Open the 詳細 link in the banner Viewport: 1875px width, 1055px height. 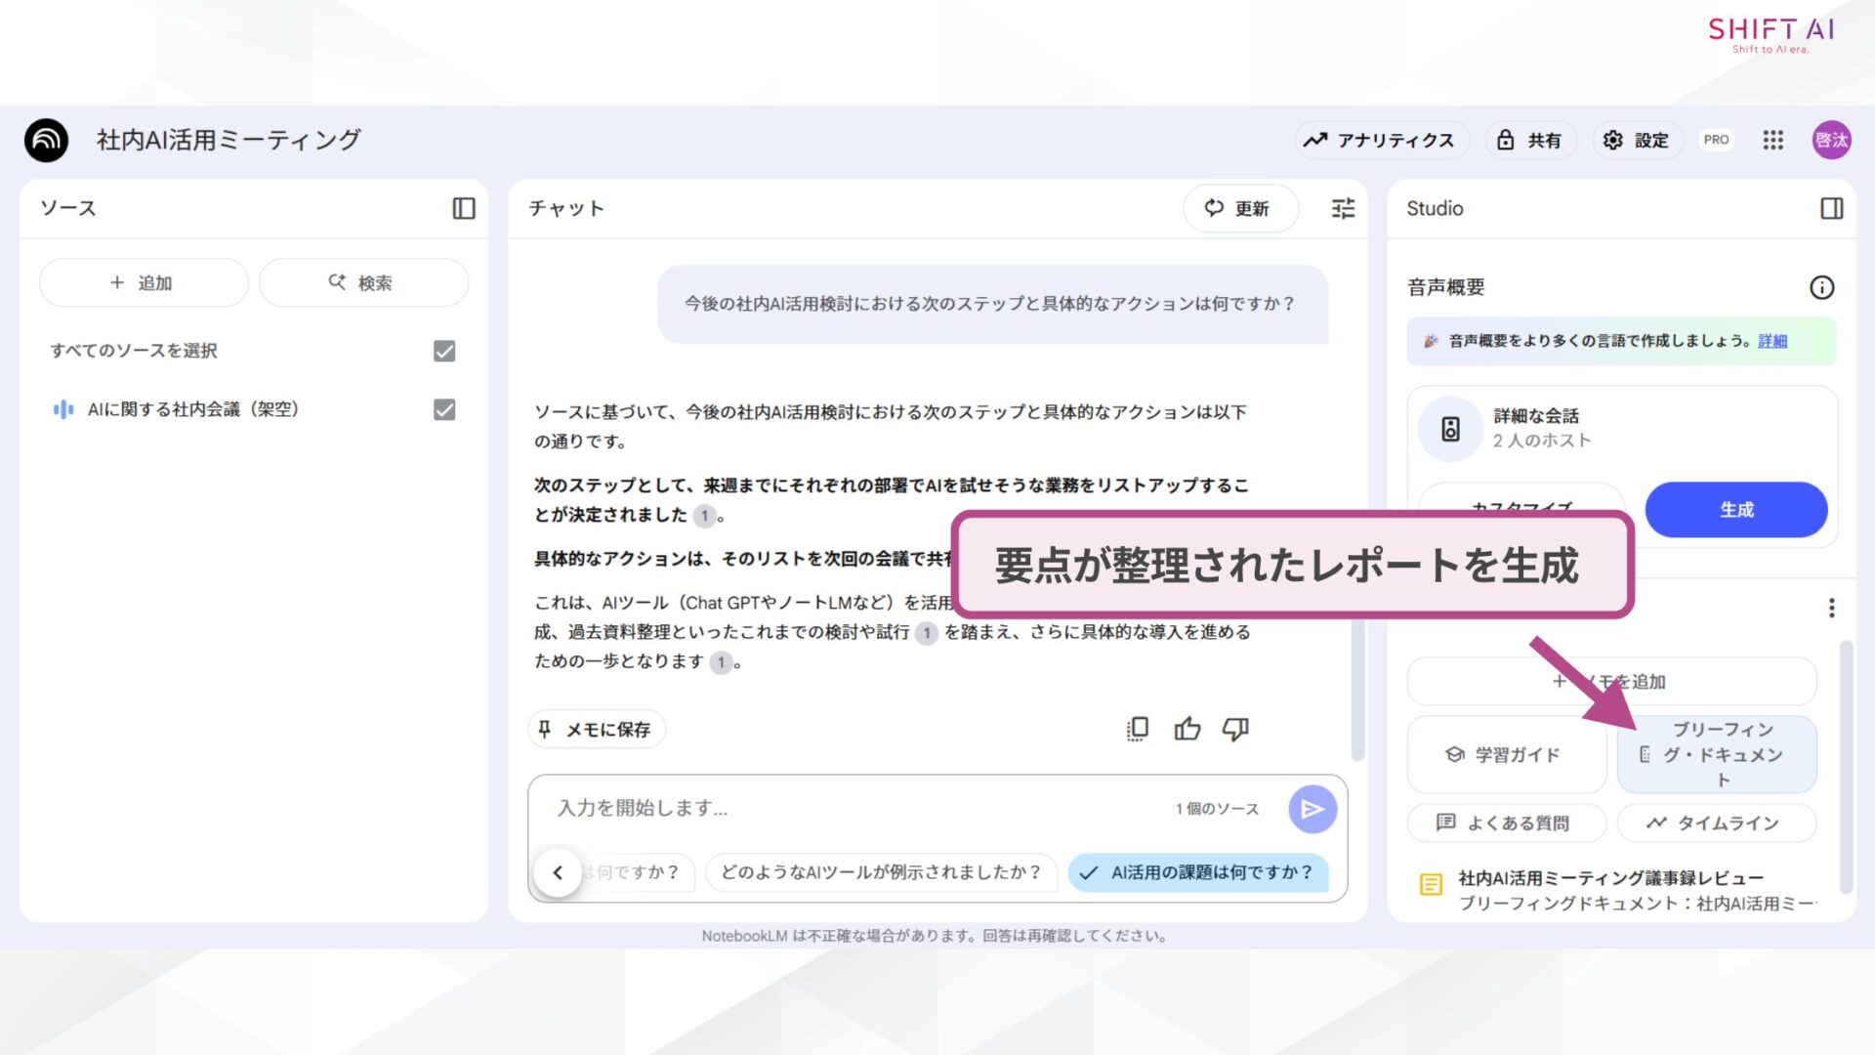[1772, 341]
